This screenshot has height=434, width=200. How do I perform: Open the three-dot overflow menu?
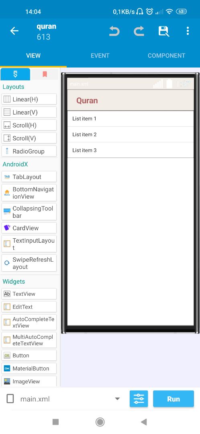click(x=188, y=31)
